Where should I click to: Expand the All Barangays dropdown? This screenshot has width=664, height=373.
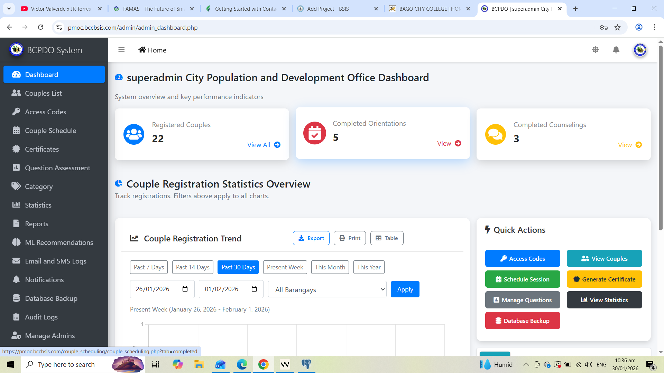(327, 289)
